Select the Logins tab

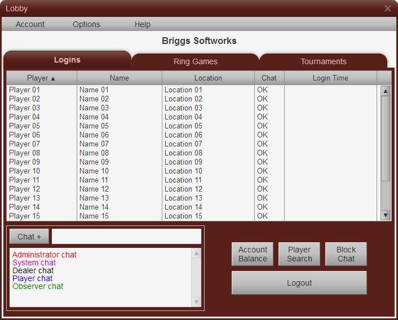pos(67,60)
